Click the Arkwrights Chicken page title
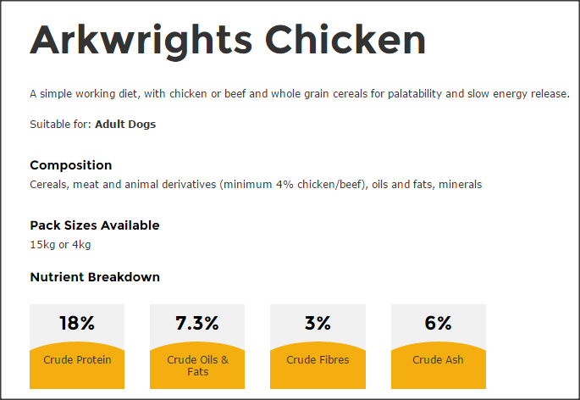Image resolution: width=580 pixels, height=400 pixels. point(228,42)
